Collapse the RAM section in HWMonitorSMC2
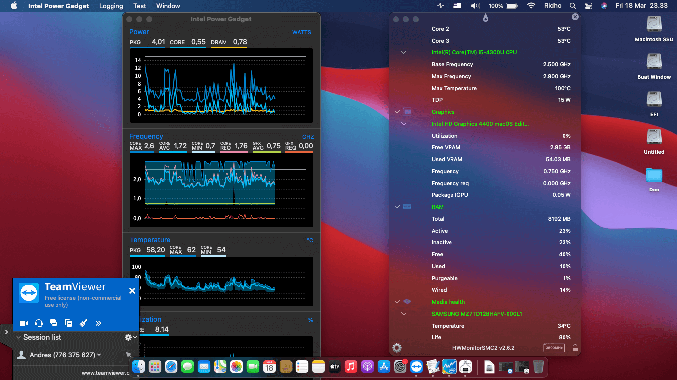Viewport: 677px width, 380px height. pyautogui.click(x=397, y=207)
